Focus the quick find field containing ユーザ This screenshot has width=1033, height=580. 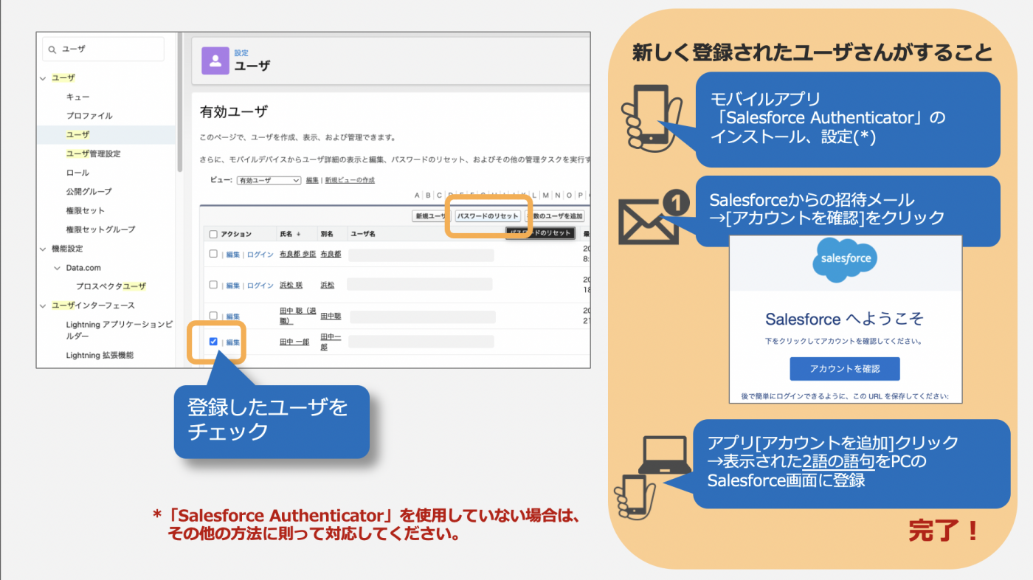click(103, 49)
